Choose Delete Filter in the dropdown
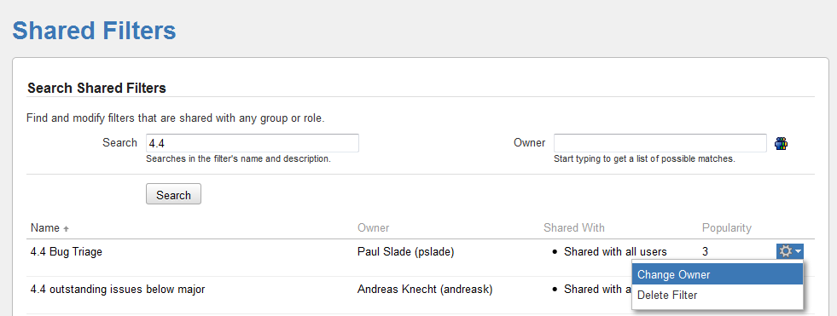837x316 pixels. (x=717, y=296)
